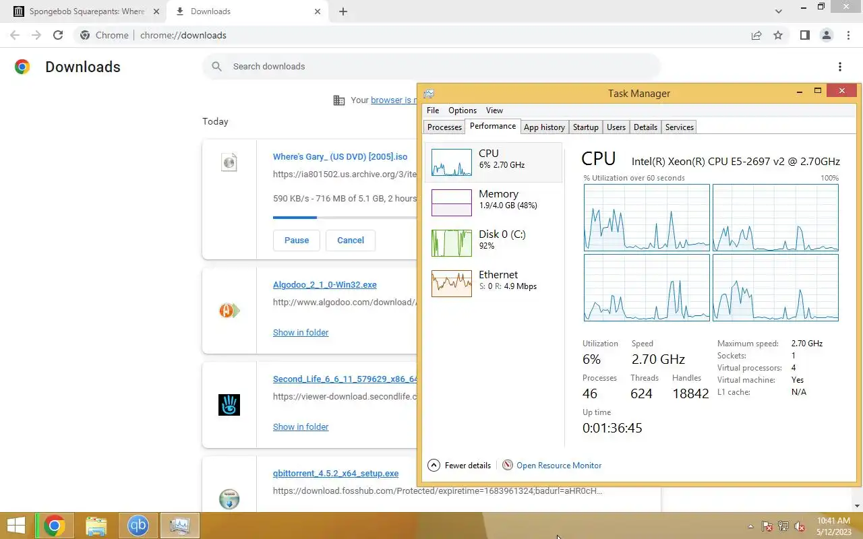Open the Chrome profile avatar
Image resolution: width=863 pixels, height=539 pixels.
click(826, 35)
